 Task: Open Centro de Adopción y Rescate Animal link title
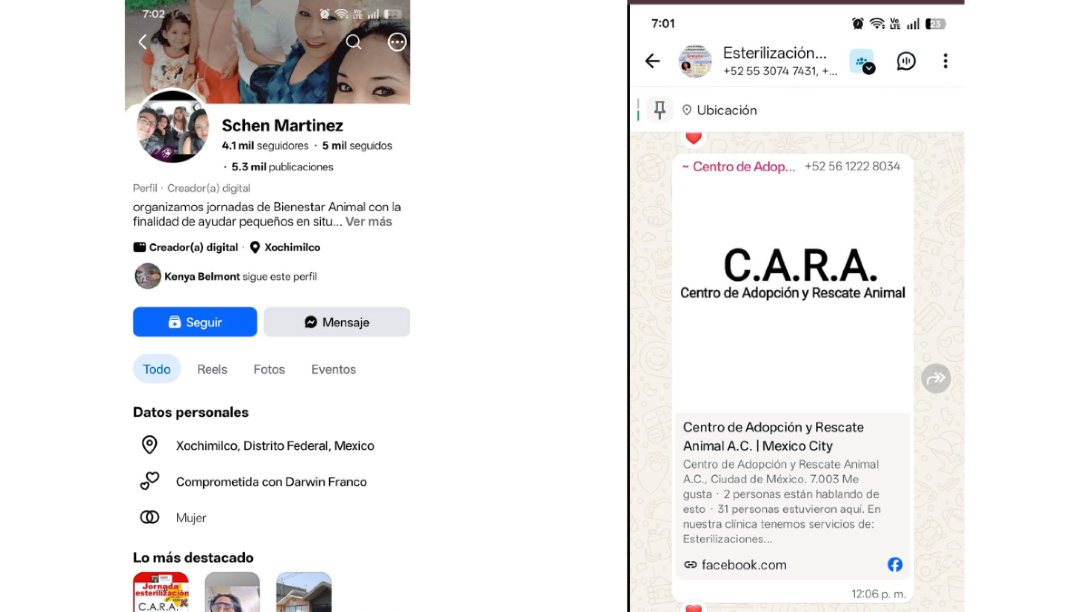pyautogui.click(x=773, y=436)
